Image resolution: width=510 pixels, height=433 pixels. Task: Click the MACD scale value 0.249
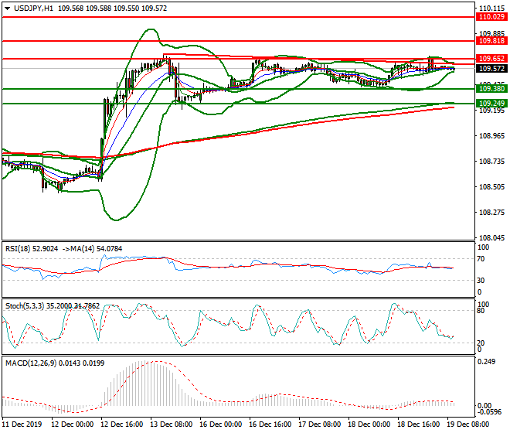click(486, 362)
